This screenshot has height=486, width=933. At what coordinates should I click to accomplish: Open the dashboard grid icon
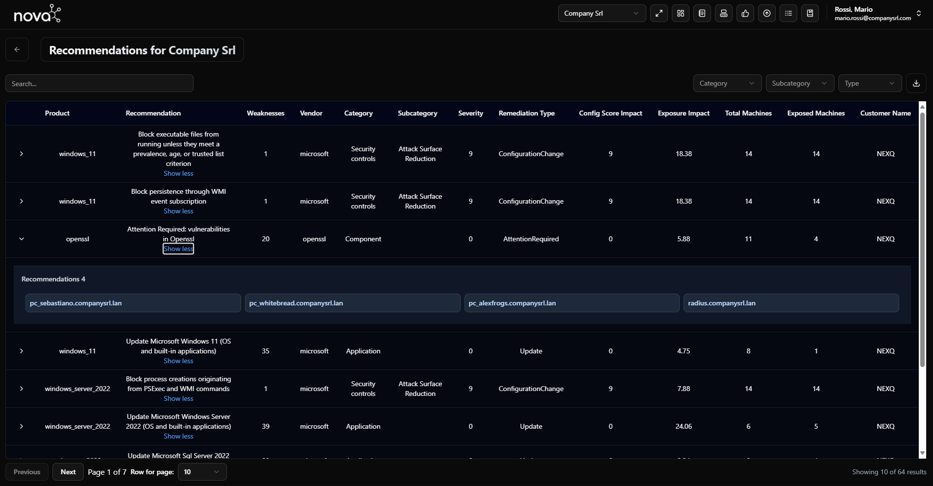click(681, 14)
